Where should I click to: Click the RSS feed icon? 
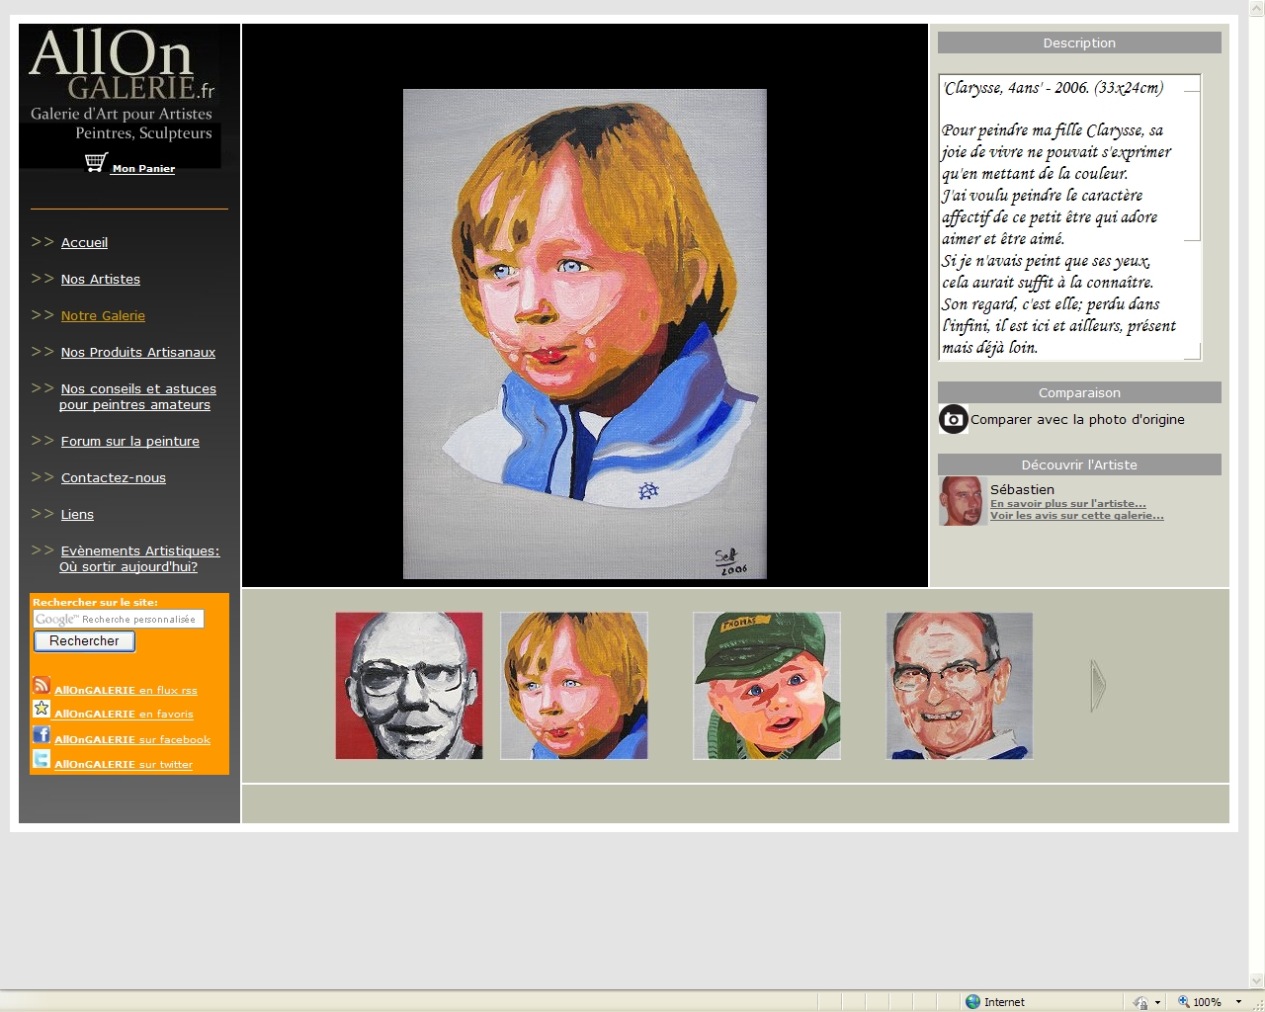42,685
